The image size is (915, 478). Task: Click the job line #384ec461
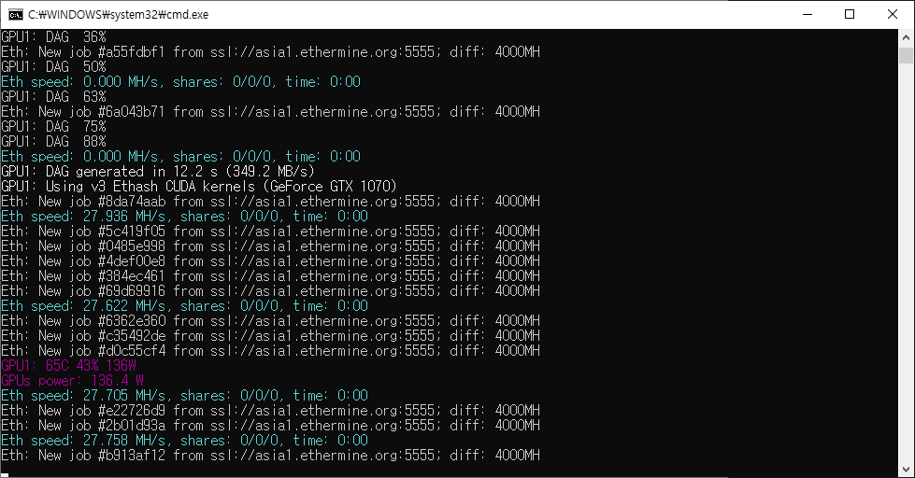click(x=270, y=275)
